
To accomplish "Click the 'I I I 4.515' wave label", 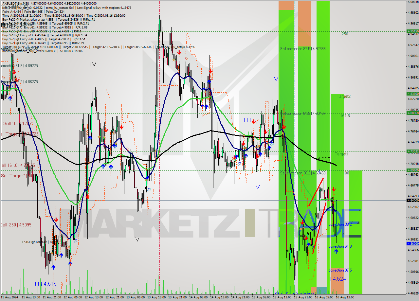I will point(46,284).
